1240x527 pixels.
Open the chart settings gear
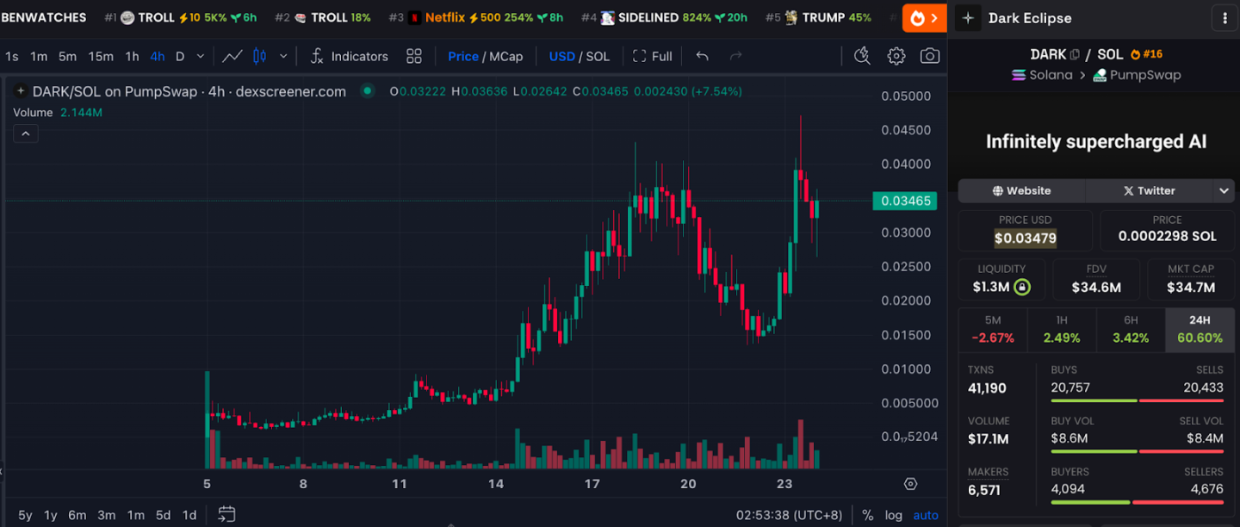pos(896,56)
